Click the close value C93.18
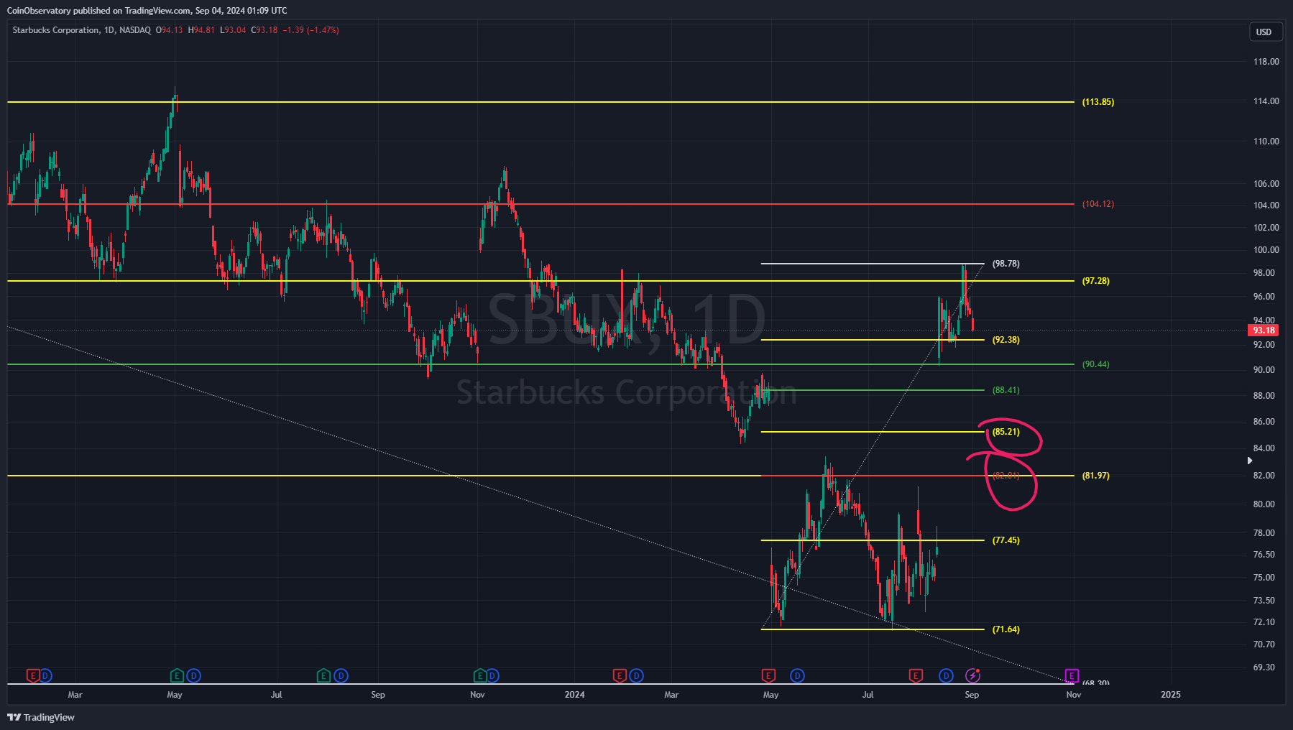 264,30
